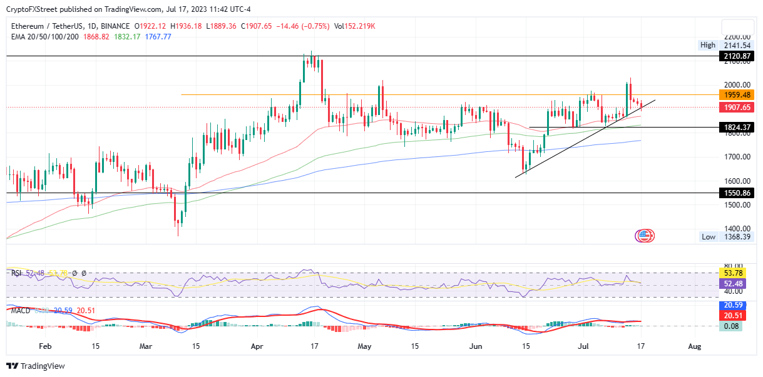The height and width of the screenshot is (377, 763).
Task: Click the TradingView logo at bottom left
Action: click(x=36, y=366)
